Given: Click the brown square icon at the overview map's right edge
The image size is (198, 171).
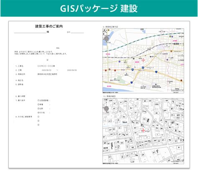Looking at the screenshot, I should (x=181, y=80).
